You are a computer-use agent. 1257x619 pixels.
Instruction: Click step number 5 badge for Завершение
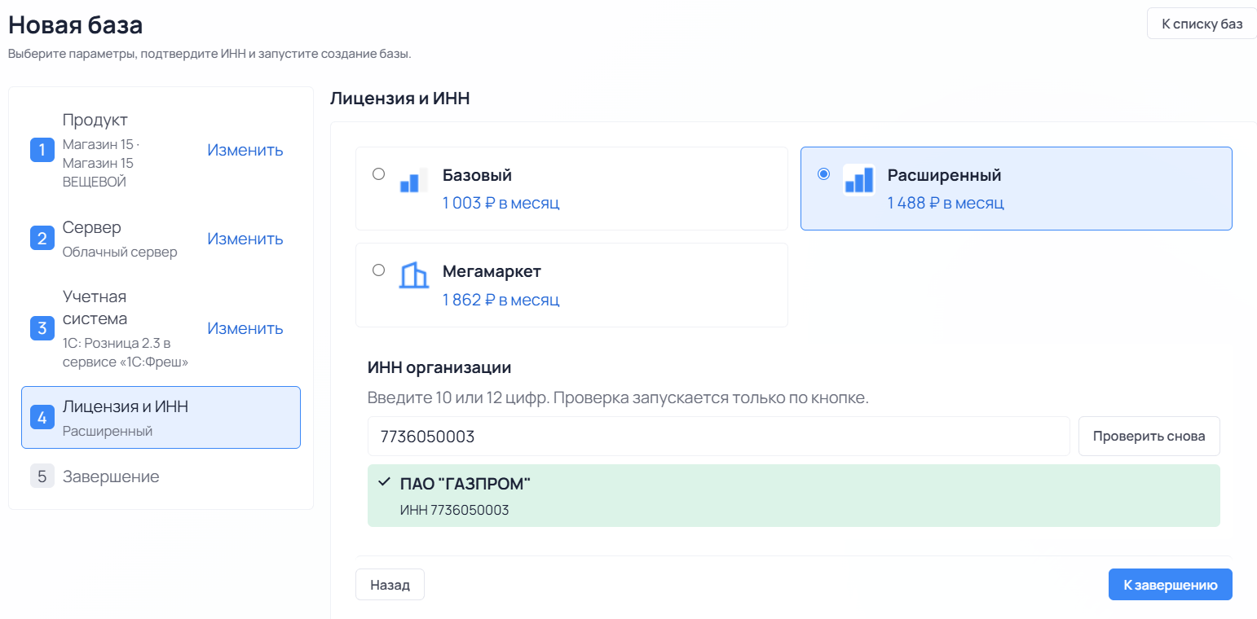pyautogui.click(x=42, y=476)
